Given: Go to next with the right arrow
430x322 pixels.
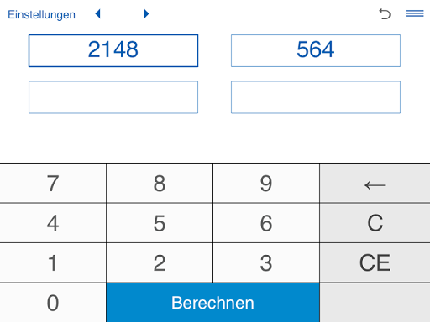Looking at the screenshot, I should [146, 13].
